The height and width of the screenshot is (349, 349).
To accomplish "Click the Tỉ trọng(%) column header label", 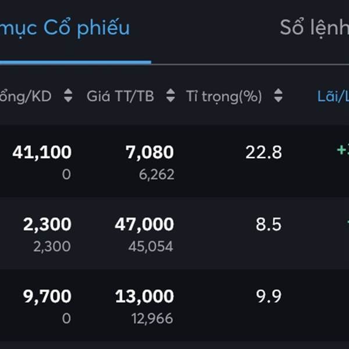I will point(224,97).
